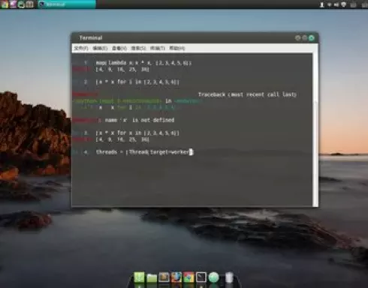Open the Terminal search menu (搜索)

click(x=139, y=48)
